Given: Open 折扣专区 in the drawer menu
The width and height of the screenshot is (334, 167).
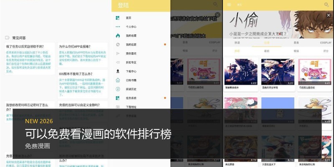Looking at the screenshot, I should coord(131,62).
